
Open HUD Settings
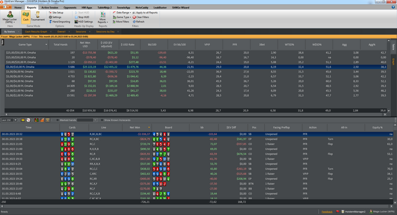click(x=83, y=21)
